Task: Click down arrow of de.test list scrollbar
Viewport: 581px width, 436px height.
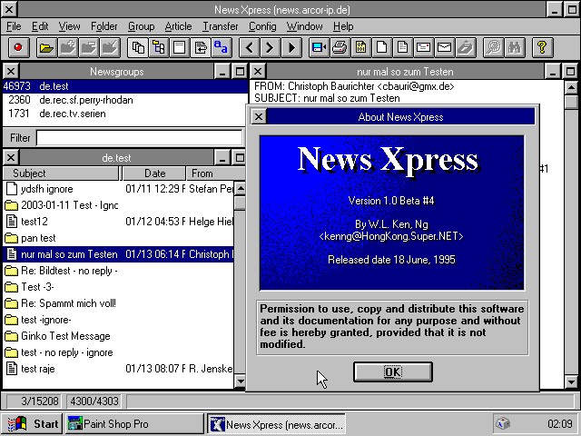Action: pos(240,381)
